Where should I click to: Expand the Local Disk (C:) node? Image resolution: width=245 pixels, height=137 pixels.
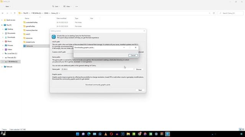3,53
